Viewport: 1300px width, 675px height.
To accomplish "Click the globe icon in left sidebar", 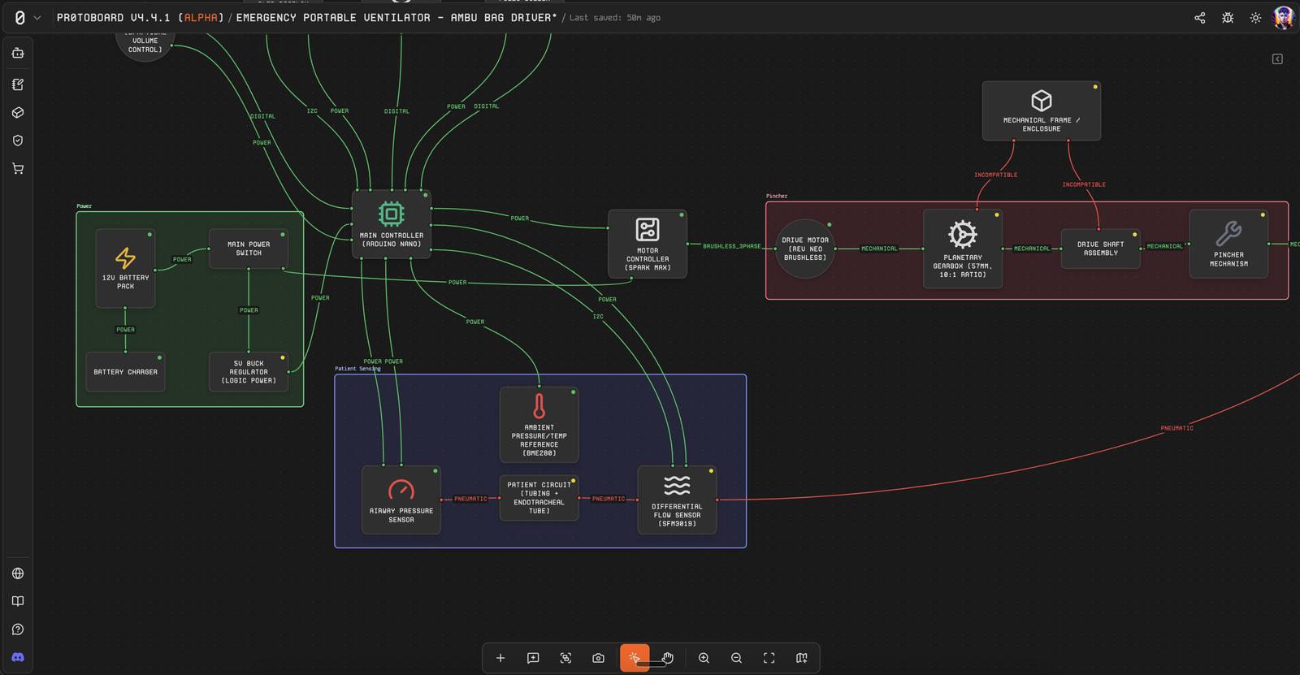I will click(18, 573).
